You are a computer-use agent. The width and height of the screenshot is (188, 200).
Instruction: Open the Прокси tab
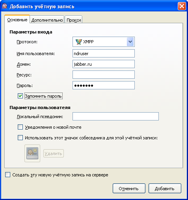click(x=74, y=20)
